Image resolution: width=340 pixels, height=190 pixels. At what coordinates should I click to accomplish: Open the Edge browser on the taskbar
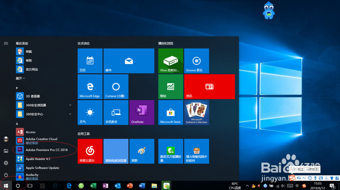point(69,186)
